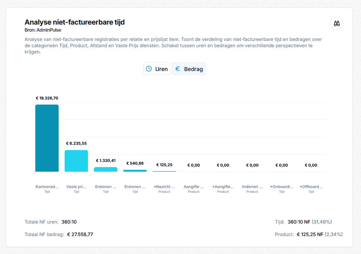Select the Erelonen bar of € 540,86
The image size is (361, 254).
coord(135,171)
